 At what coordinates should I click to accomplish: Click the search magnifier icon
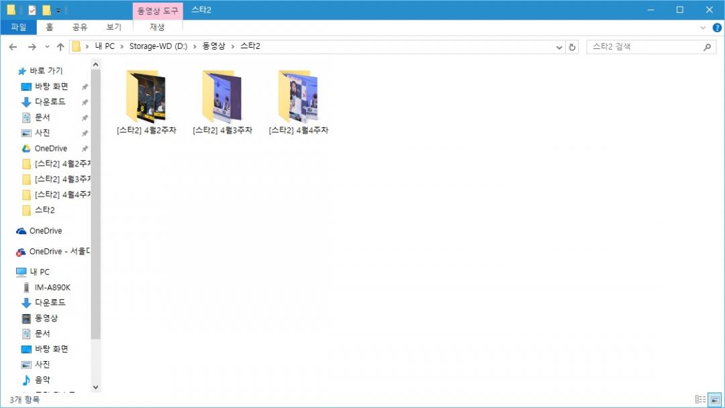(x=707, y=47)
